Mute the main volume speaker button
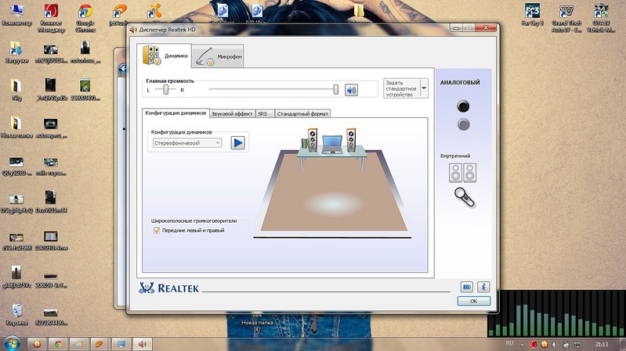The image size is (626, 351). point(351,89)
